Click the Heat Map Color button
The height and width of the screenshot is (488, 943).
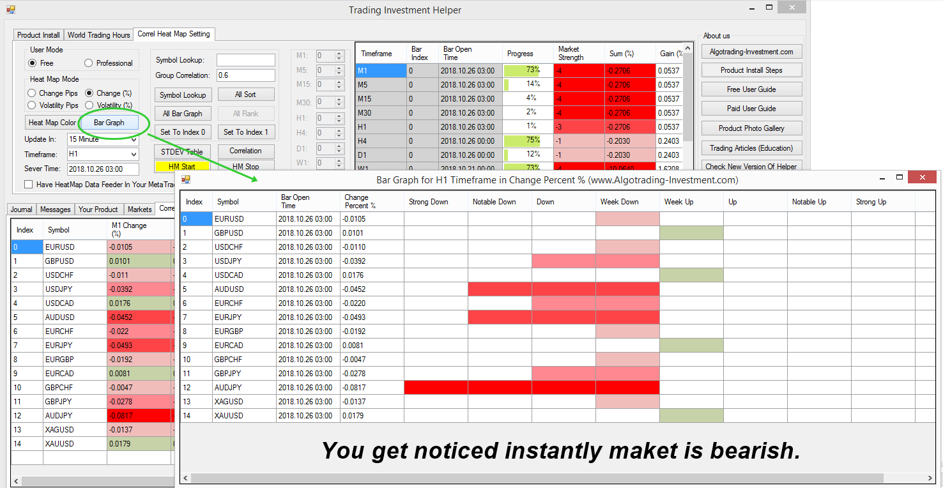(x=52, y=123)
